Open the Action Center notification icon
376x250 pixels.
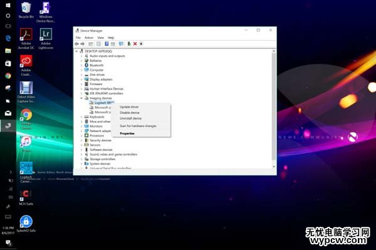(x=8, y=242)
